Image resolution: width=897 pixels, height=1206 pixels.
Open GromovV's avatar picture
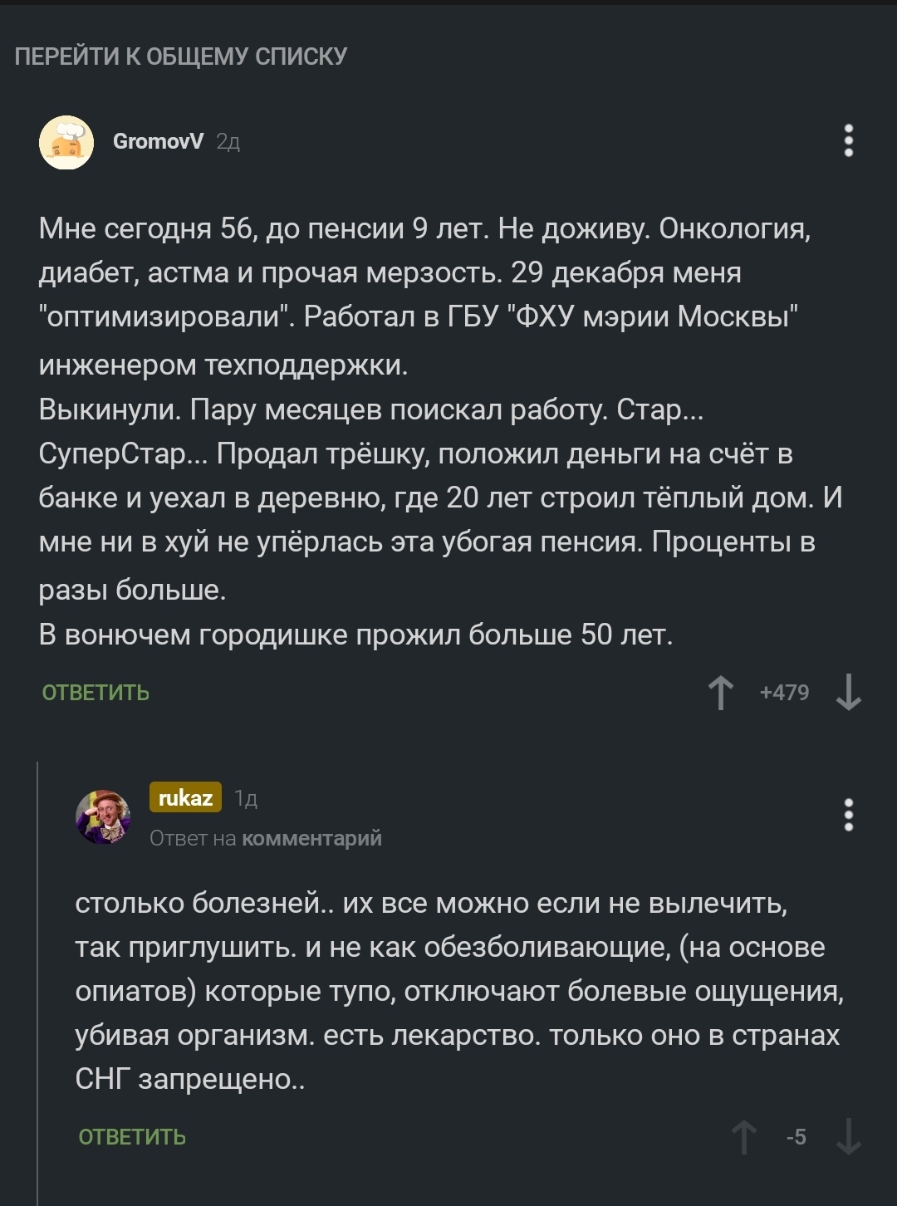66,142
